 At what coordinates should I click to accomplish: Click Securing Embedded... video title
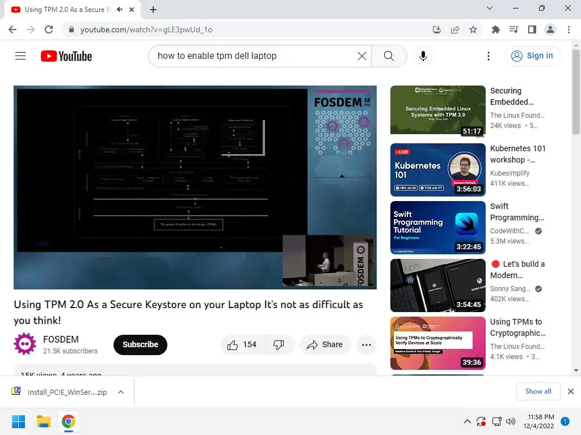click(x=512, y=96)
